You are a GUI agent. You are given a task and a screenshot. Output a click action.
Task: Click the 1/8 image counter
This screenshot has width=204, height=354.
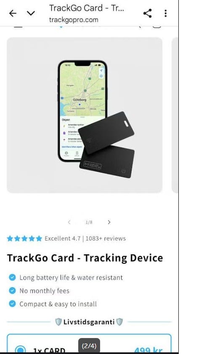89,223
